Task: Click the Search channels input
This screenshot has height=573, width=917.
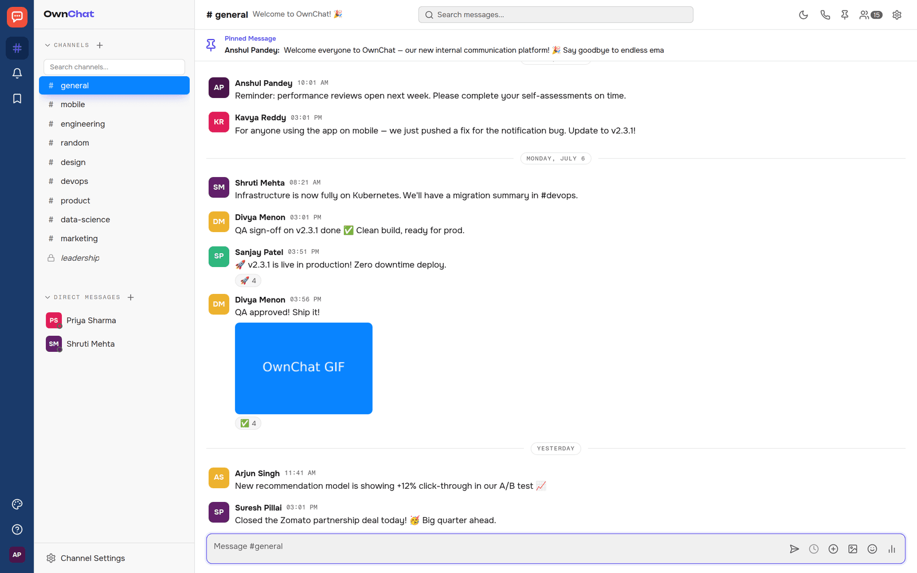Action: [x=114, y=67]
